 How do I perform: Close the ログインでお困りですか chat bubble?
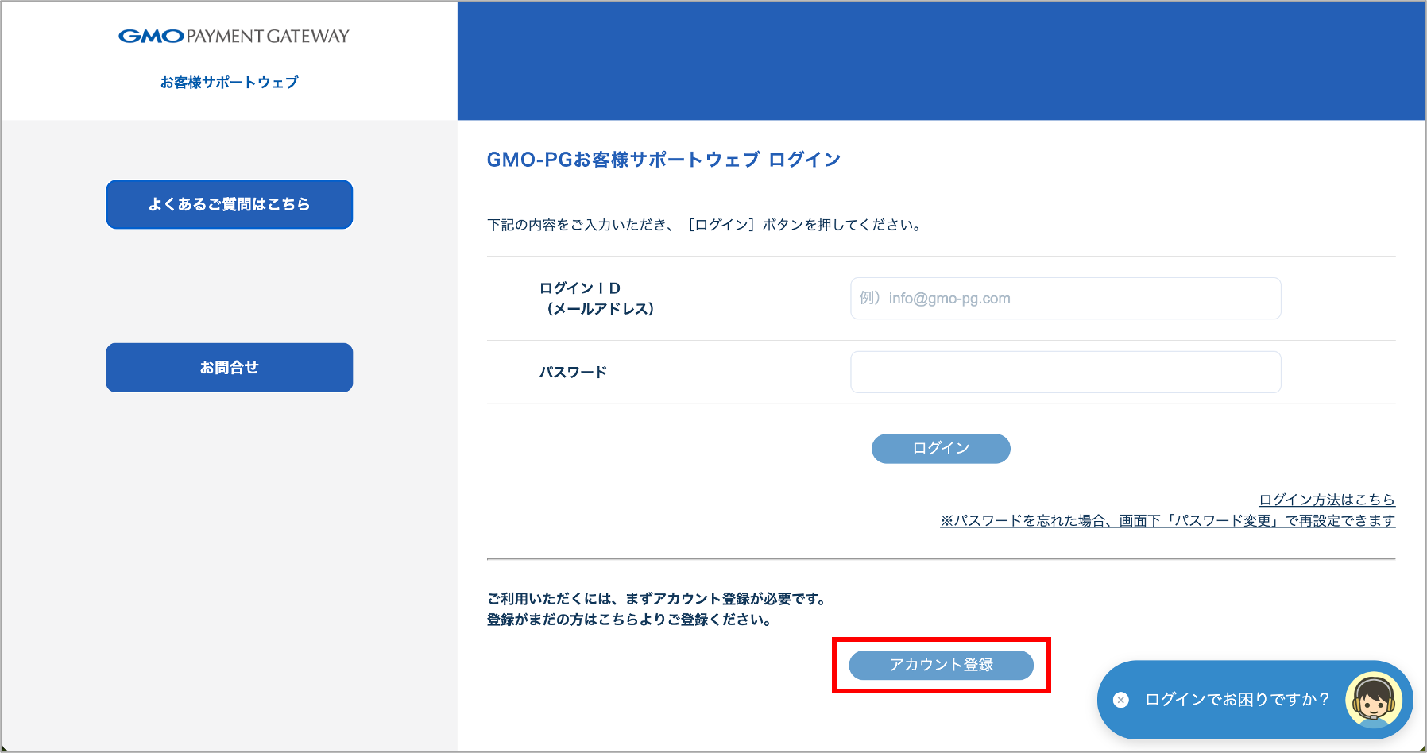coord(1121,700)
